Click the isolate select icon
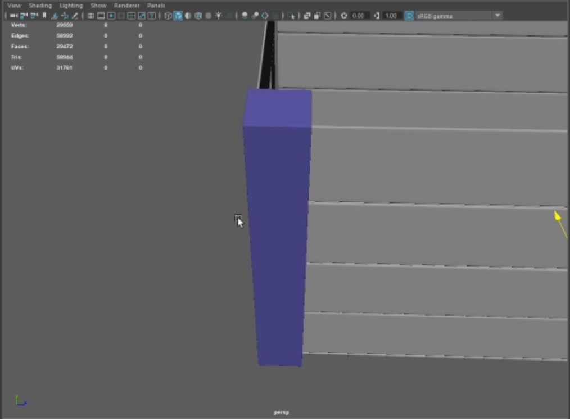The width and height of the screenshot is (570, 419). tap(290, 16)
